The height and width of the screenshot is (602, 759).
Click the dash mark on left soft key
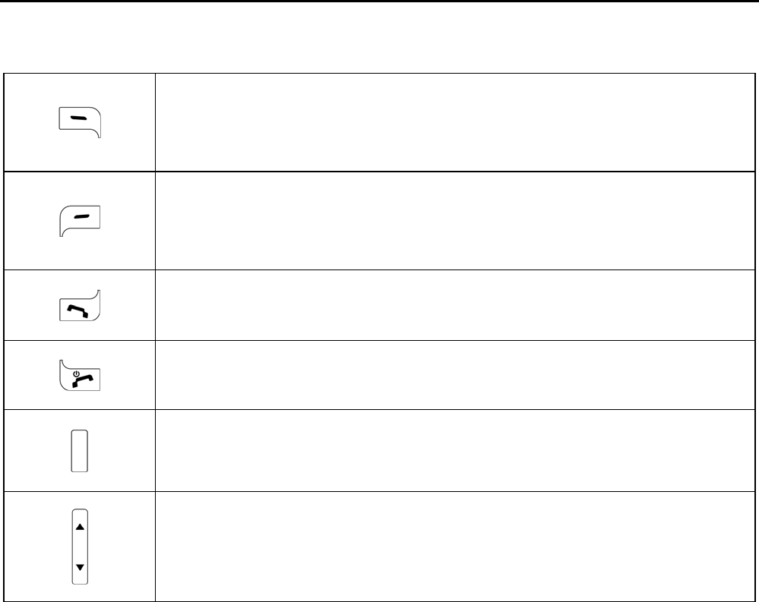tap(78, 119)
